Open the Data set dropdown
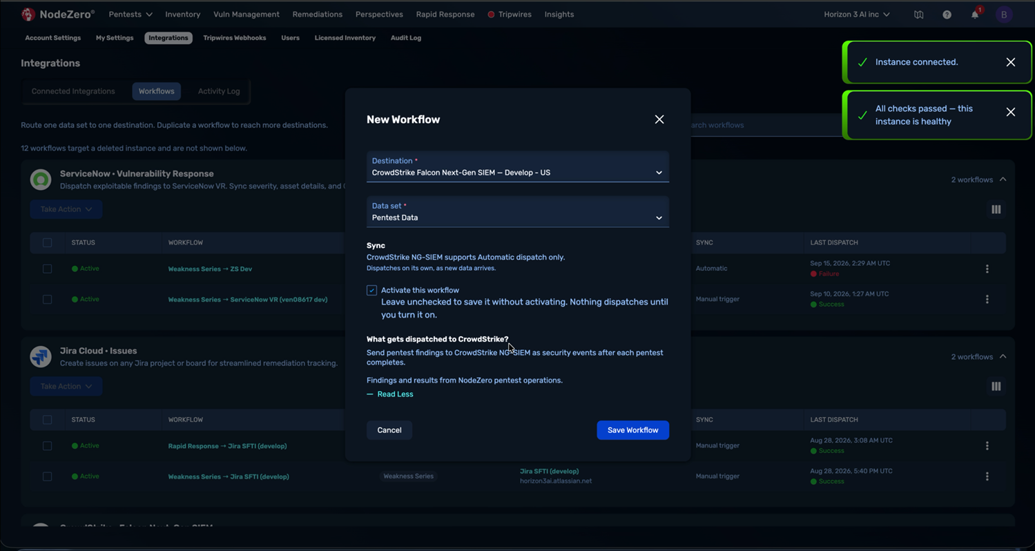 [x=518, y=212]
